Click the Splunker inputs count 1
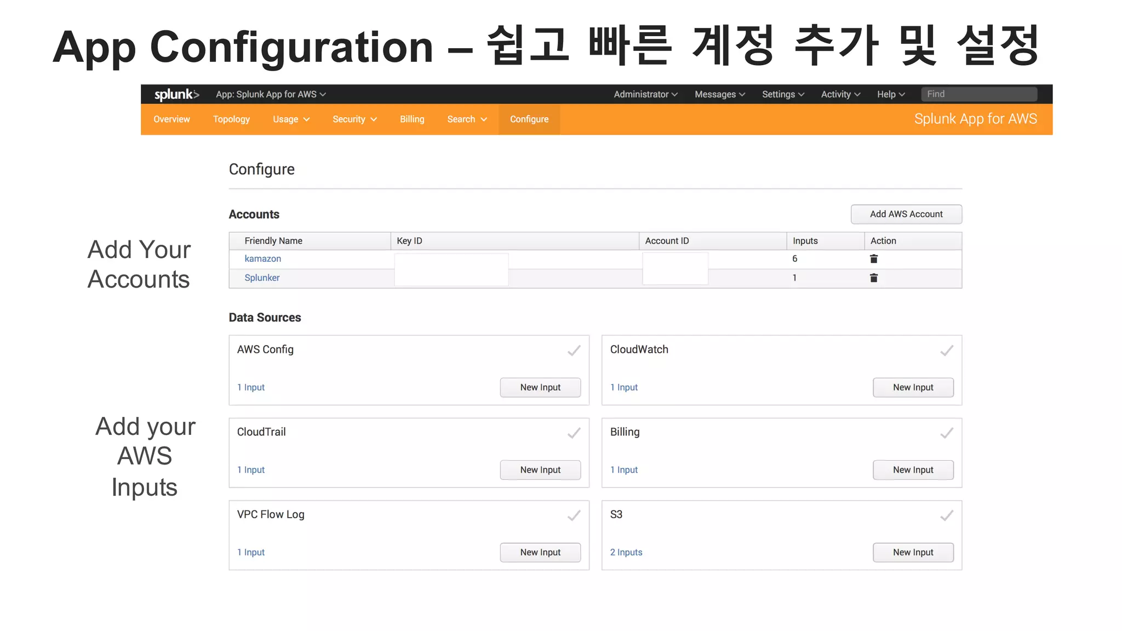The height and width of the screenshot is (631, 1122). tap(794, 278)
